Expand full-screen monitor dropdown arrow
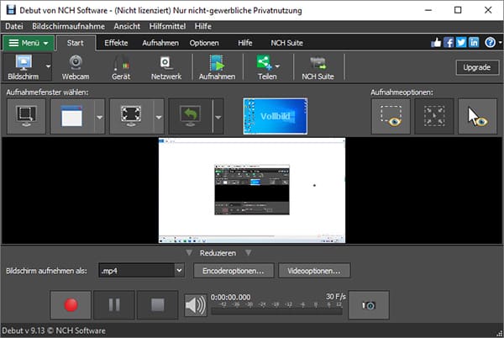The height and width of the screenshot is (338, 504). [x=159, y=117]
